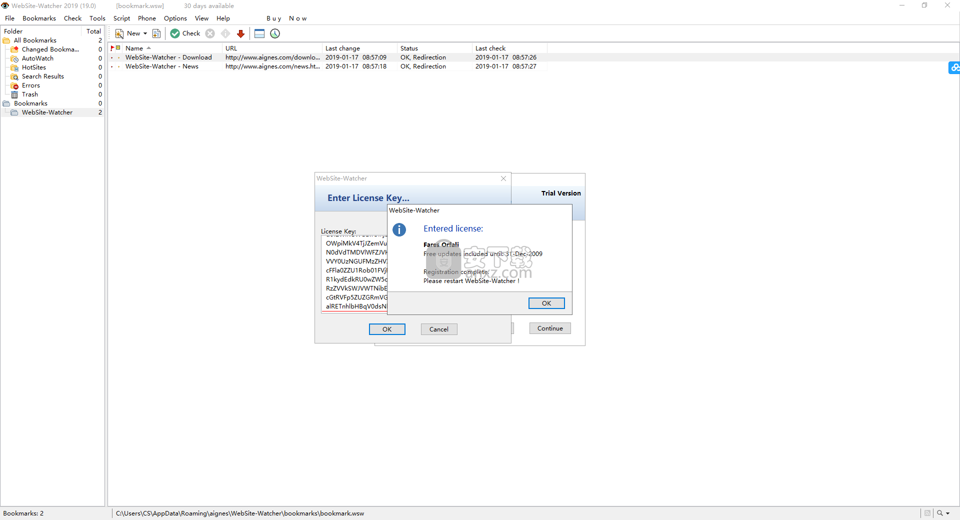Click the New bookmark wizard icon
The height and width of the screenshot is (520, 960).
119,33
